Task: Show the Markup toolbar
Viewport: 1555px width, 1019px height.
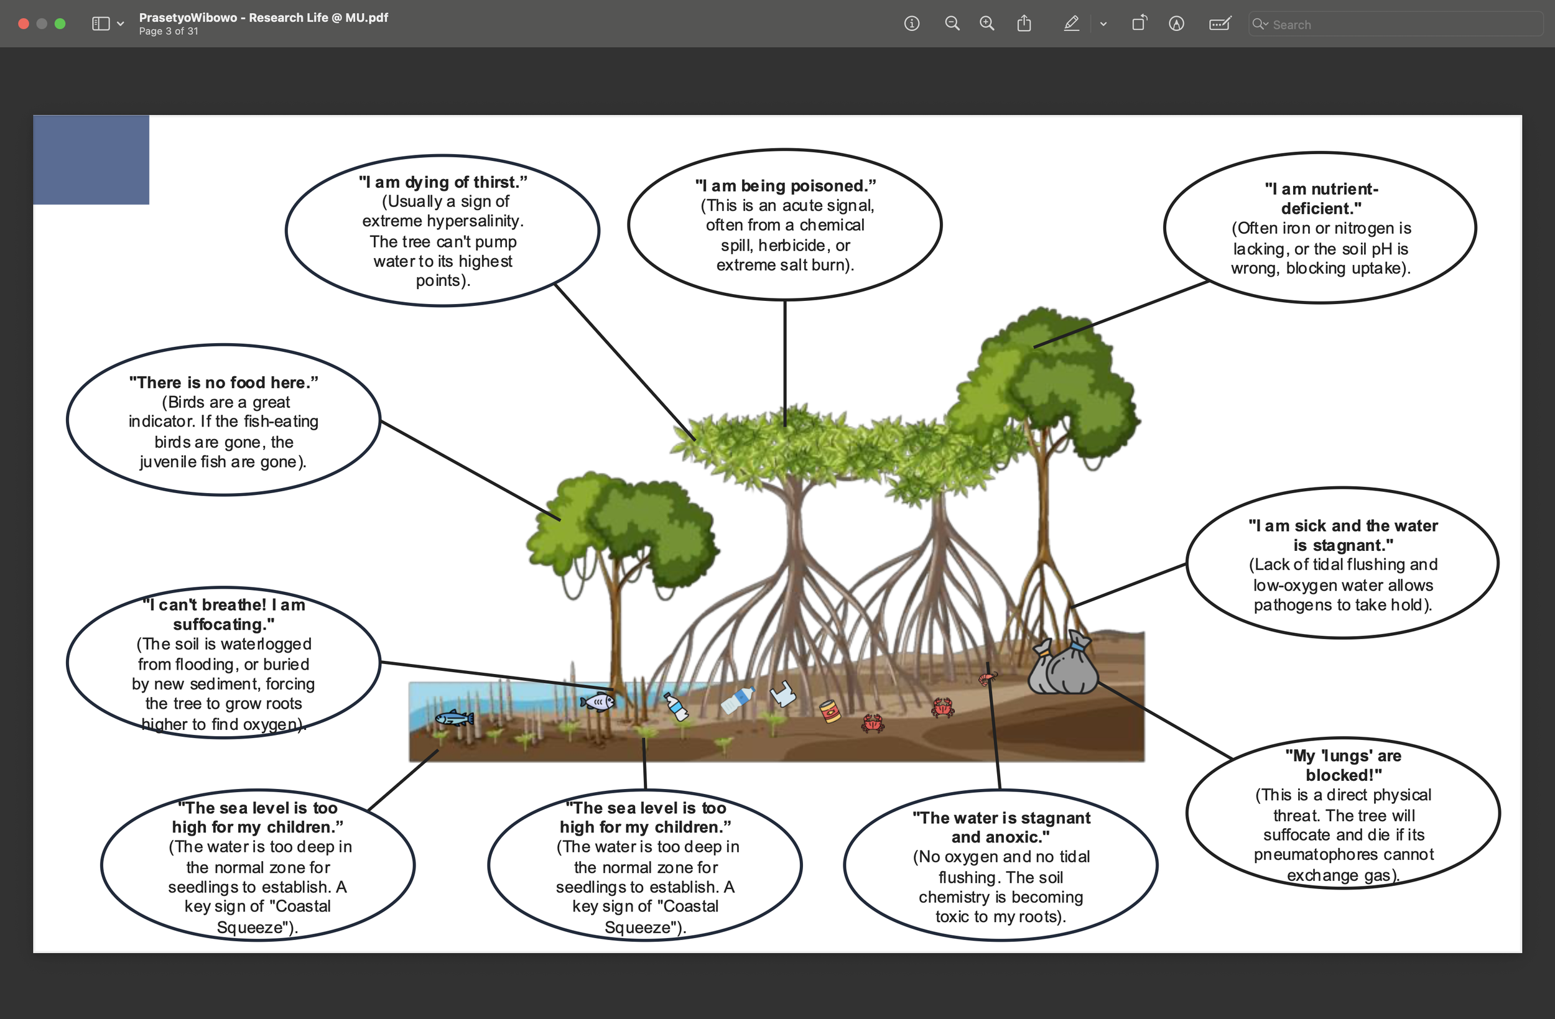Action: [x=1176, y=24]
